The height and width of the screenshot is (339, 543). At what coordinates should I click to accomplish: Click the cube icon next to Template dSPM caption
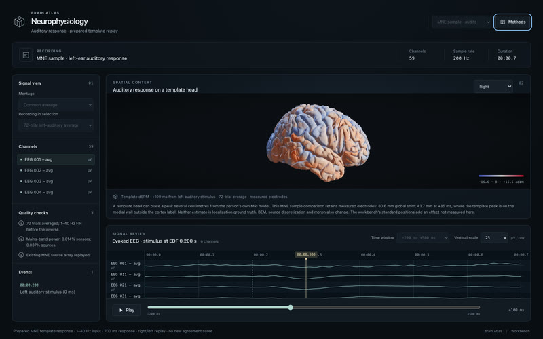pos(115,197)
